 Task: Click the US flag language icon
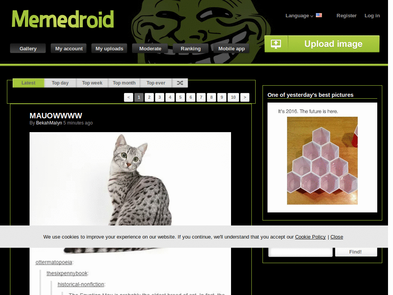[319, 15]
